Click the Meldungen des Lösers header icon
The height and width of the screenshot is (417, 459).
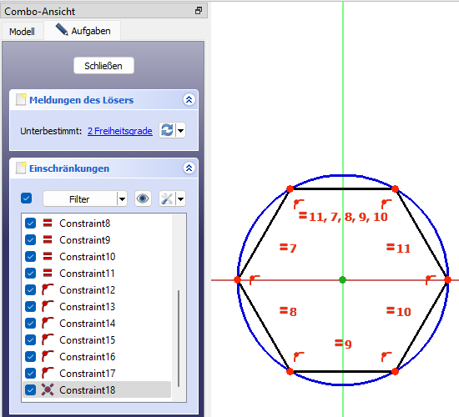[x=21, y=99]
